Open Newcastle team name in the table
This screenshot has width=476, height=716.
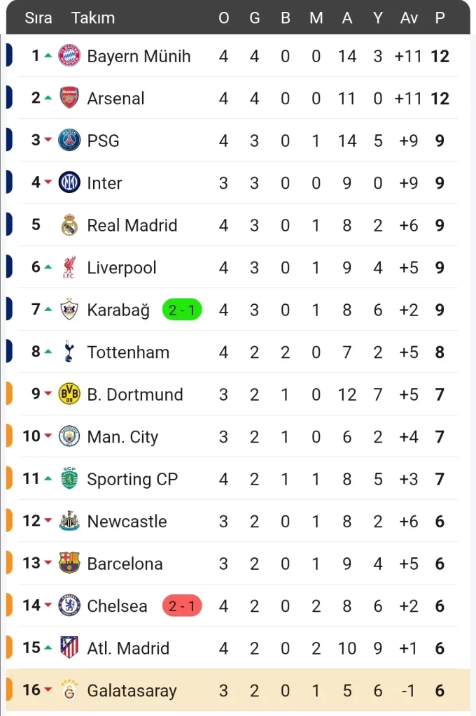point(127,522)
